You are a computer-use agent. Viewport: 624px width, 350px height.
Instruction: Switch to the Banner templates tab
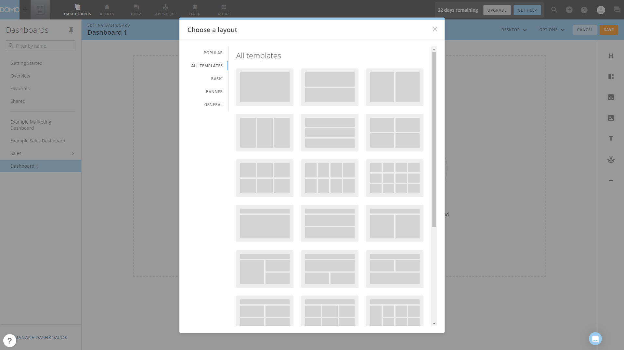coord(214,91)
